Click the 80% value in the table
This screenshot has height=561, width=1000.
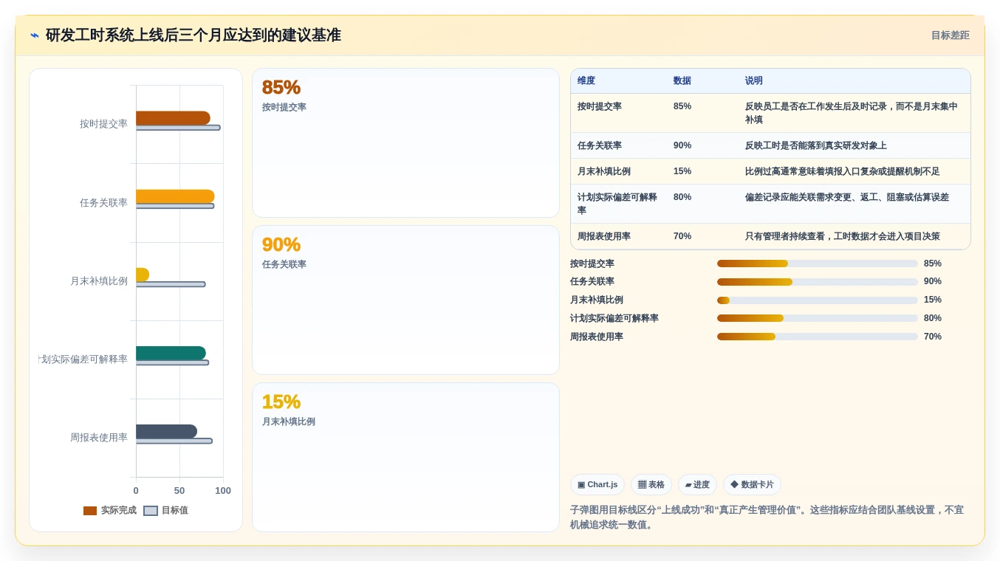(x=682, y=197)
